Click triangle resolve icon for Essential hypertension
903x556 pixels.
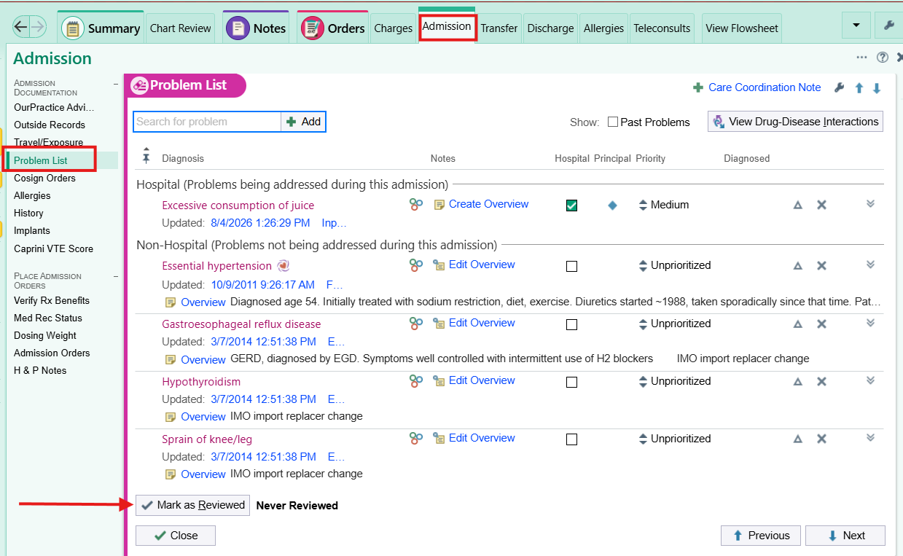(798, 266)
